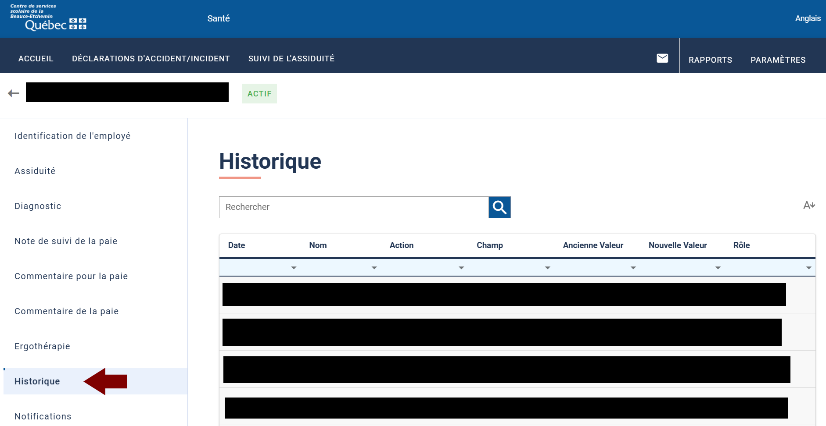826x426 pixels.
Task: Open the PARAMÈTRES menu
Action: (x=778, y=60)
